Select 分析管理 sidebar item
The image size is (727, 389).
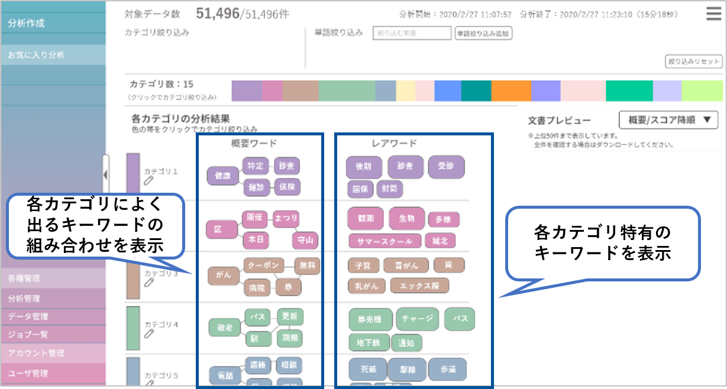53,299
